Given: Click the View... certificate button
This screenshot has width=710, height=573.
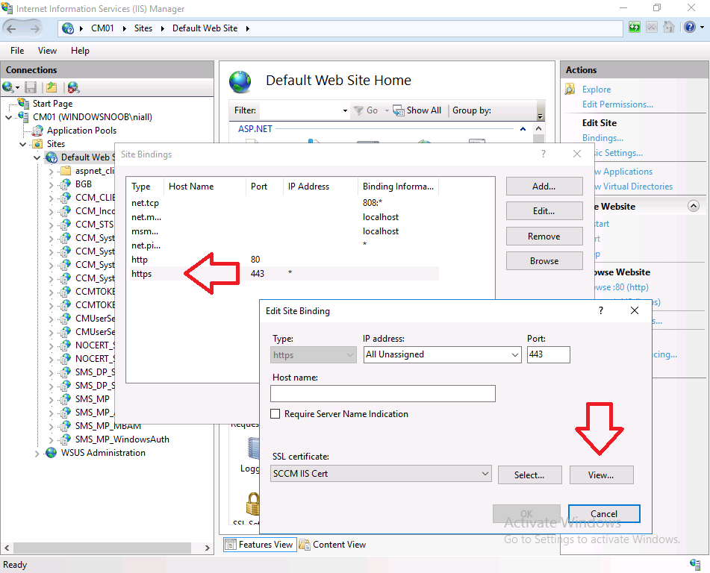Looking at the screenshot, I should click(601, 475).
